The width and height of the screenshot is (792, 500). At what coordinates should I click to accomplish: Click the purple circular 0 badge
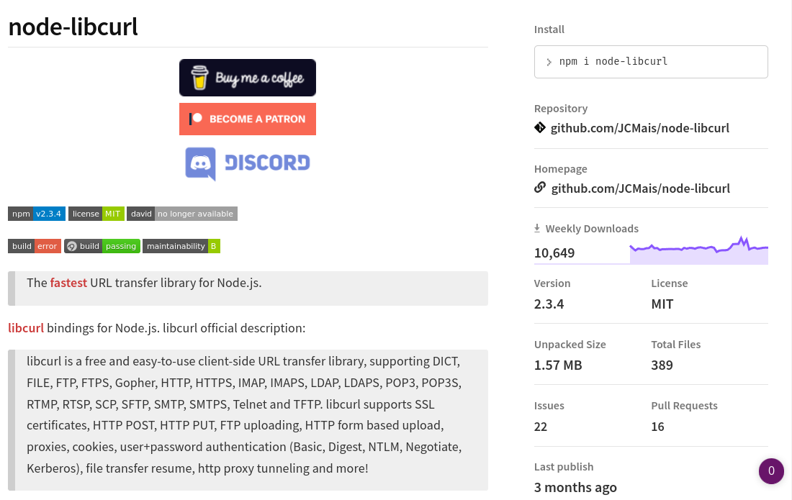[771, 471]
